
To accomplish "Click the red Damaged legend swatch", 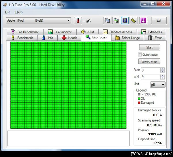I will 139,103.
